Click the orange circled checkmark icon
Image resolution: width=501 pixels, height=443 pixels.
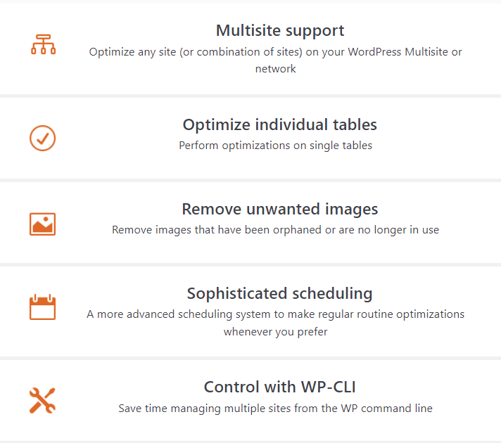pos(43,138)
